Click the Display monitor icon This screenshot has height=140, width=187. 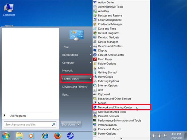[95, 50]
